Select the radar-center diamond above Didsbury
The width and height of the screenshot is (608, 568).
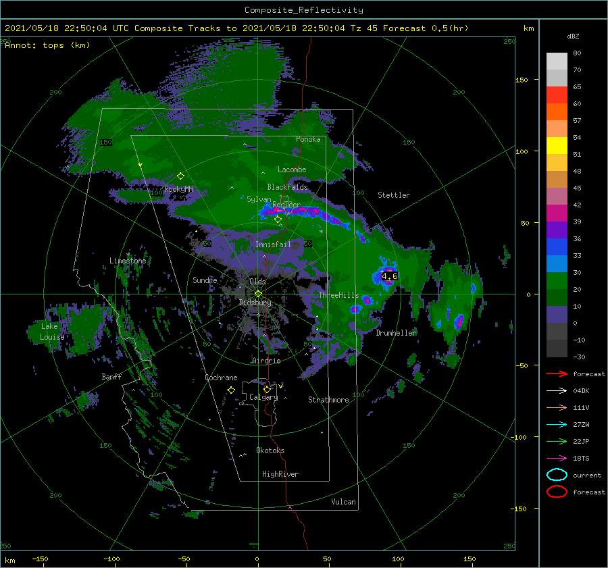(258, 294)
